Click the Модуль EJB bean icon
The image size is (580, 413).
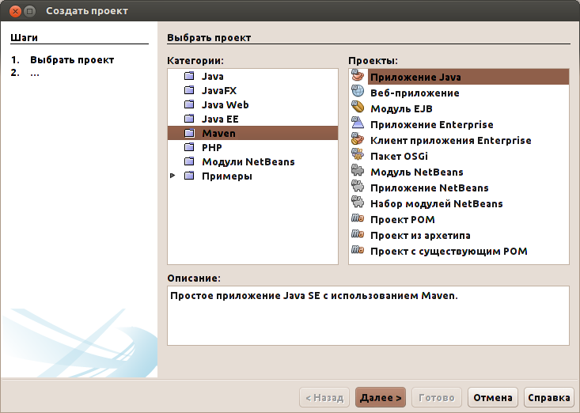click(x=358, y=108)
